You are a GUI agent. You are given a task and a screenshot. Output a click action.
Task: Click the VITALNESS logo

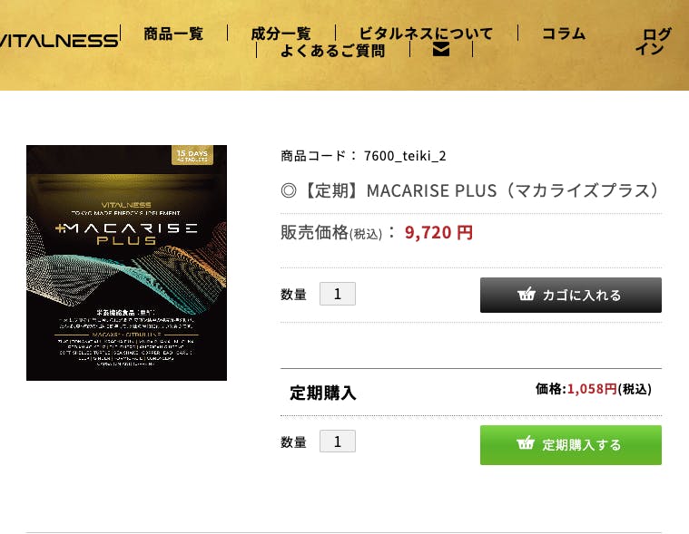59,40
